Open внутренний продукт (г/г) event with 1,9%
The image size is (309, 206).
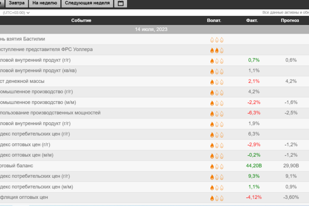click(35, 123)
